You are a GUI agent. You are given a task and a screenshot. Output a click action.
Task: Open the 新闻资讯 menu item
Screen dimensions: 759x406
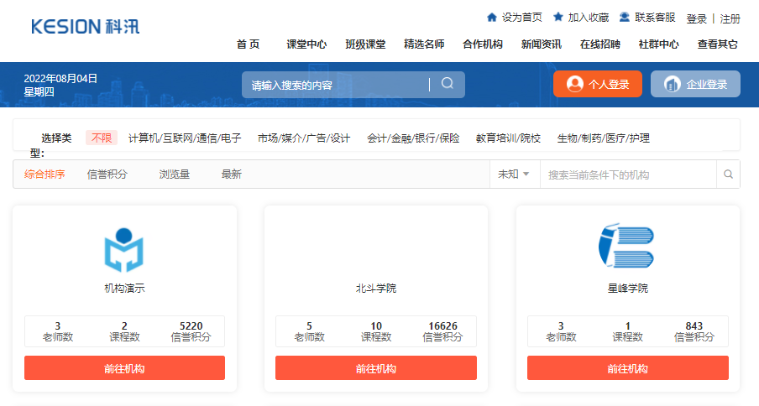(x=542, y=44)
